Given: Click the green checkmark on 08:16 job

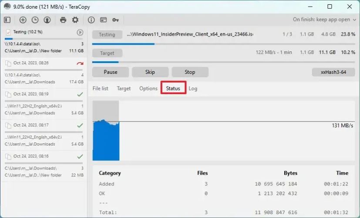Looking at the screenshot, I should [80, 157].
